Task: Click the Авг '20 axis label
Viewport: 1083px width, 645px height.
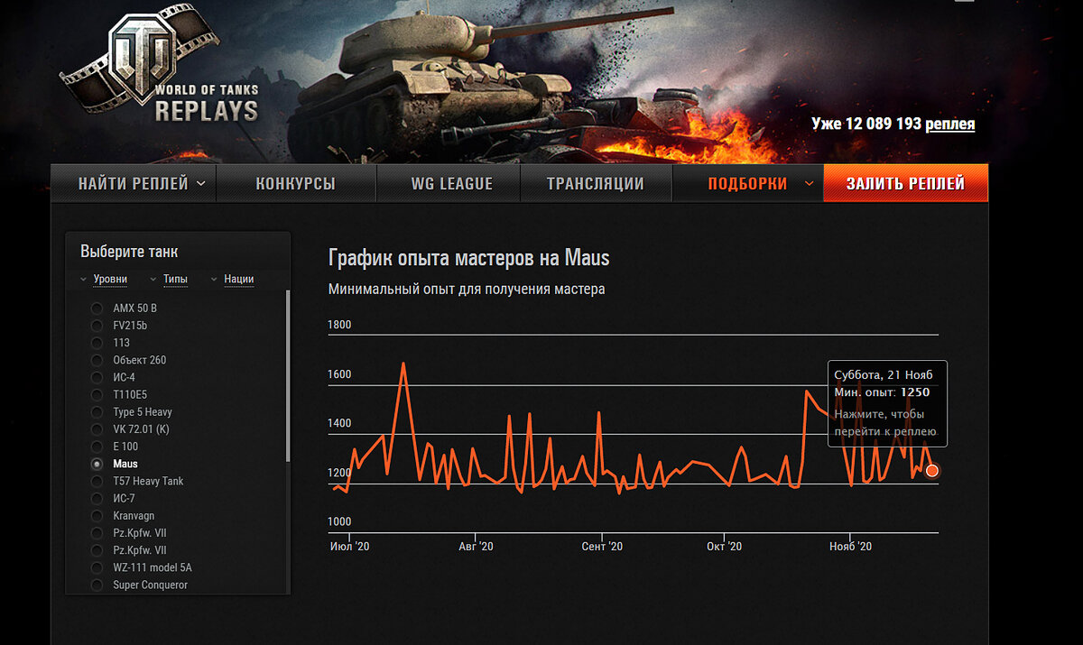Action: (476, 547)
